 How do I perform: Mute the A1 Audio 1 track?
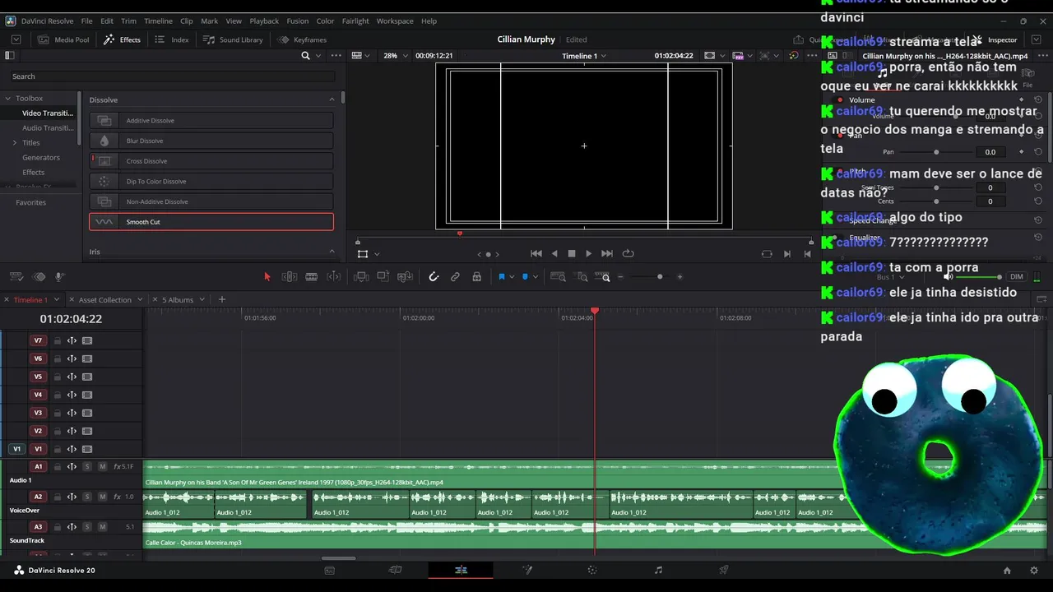102,467
